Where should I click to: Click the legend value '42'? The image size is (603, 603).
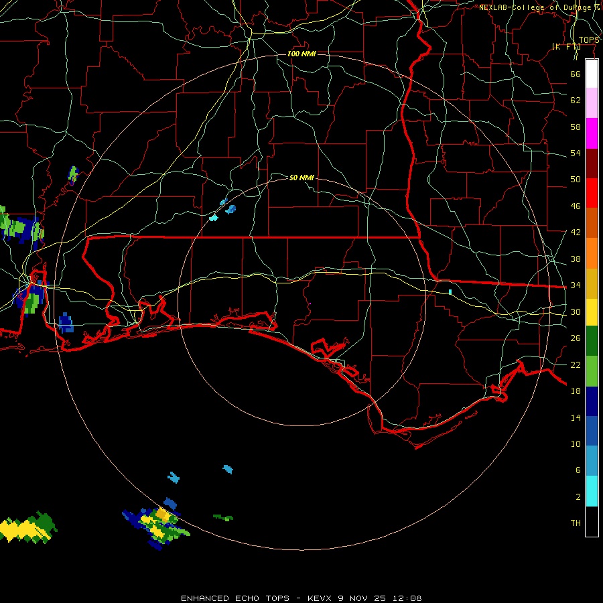click(x=576, y=232)
